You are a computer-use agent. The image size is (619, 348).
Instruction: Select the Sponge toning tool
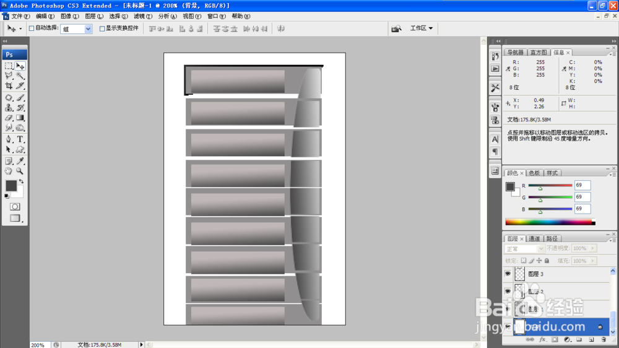tap(20, 128)
